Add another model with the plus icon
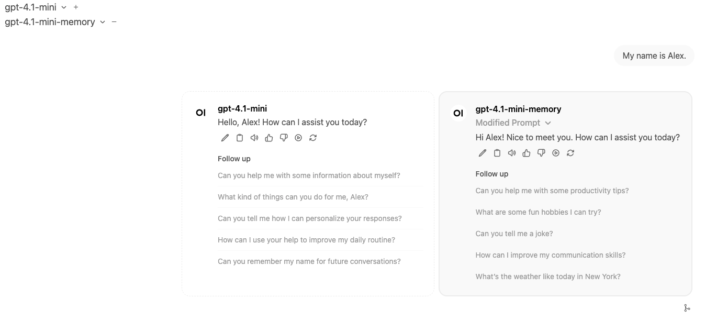The height and width of the screenshot is (321, 705). pyautogui.click(x=75, y=7)
